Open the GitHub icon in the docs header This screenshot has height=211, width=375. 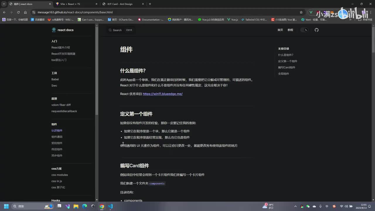316,30
